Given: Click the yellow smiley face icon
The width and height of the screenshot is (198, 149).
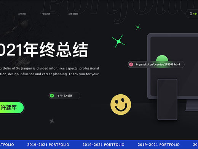Looking at the screenshot, I should [121, 105].
